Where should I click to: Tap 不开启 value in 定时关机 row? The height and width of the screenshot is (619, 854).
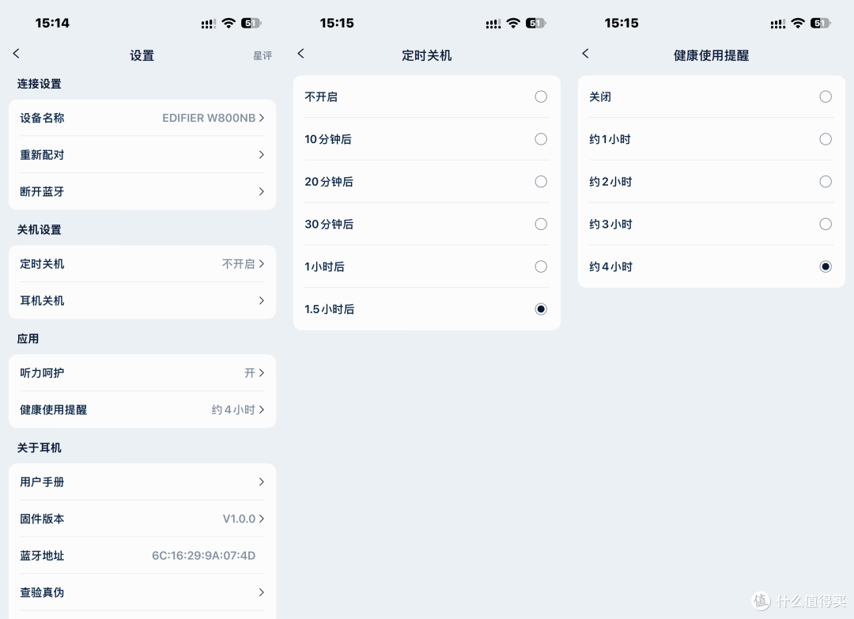pyautogui.click(x=239, y=264)
